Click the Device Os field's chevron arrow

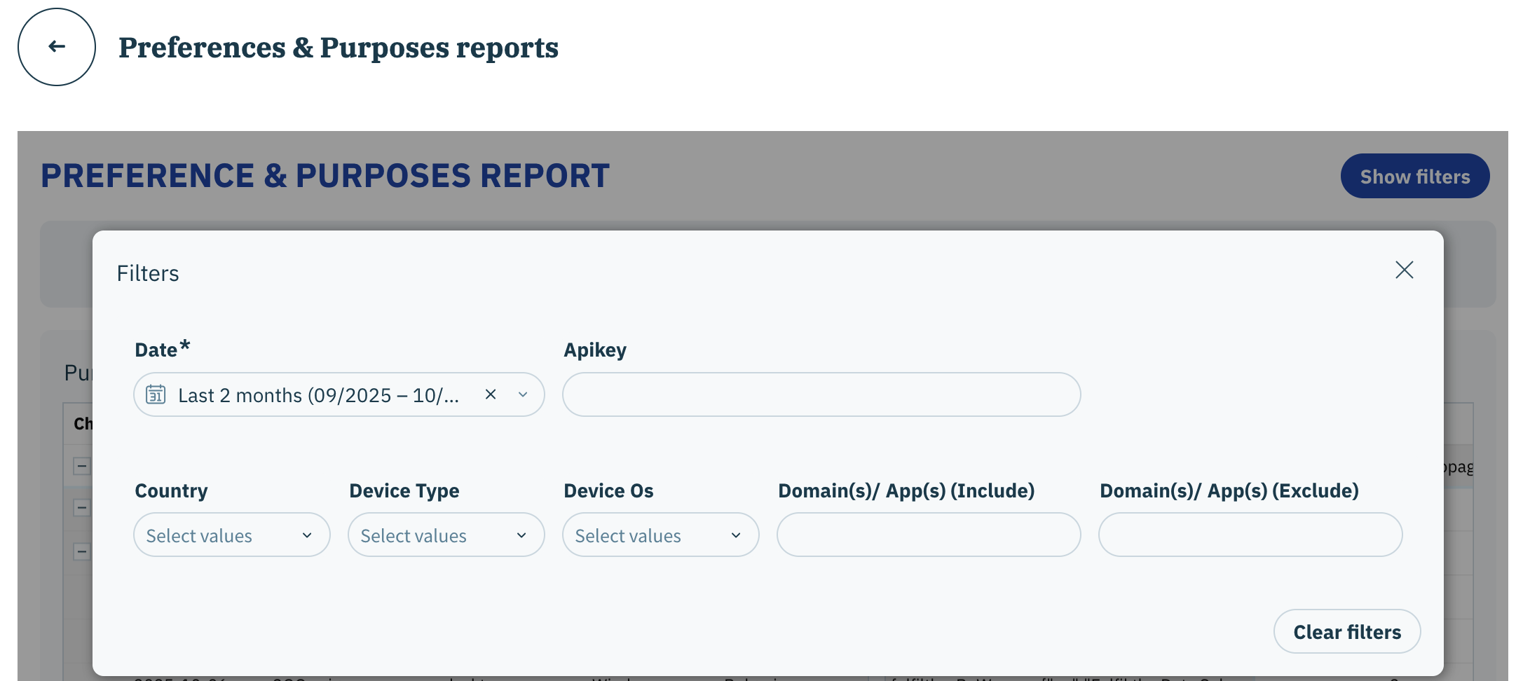click(736, 535)
